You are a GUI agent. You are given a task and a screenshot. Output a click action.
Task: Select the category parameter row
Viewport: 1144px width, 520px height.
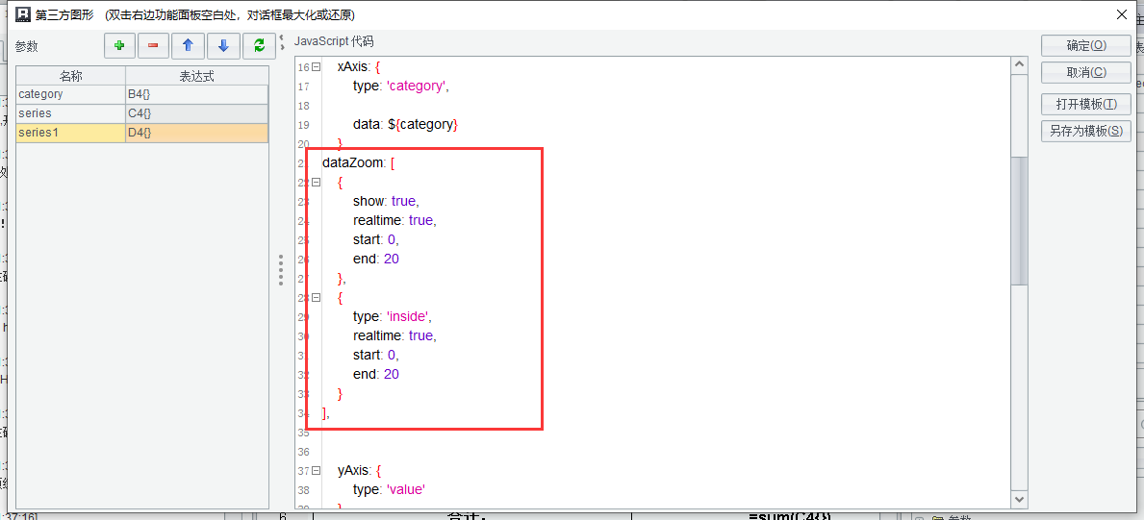pyautogui.click(x=70, y=94)
